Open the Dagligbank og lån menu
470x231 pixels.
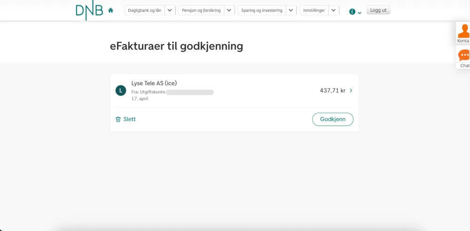click(x=145, y=10)
